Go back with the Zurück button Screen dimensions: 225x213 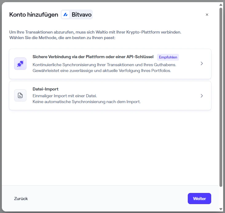tap(21, 199)
